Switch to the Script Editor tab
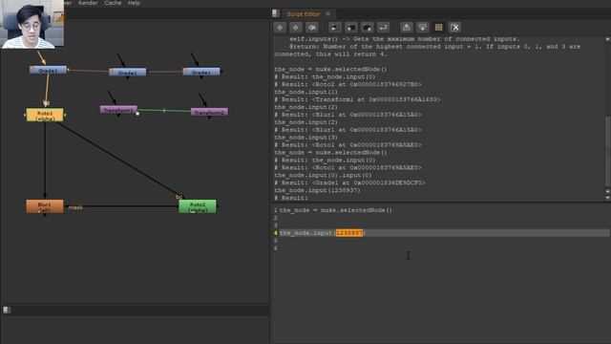Screen dimensions: 611x344 point(304,14)
